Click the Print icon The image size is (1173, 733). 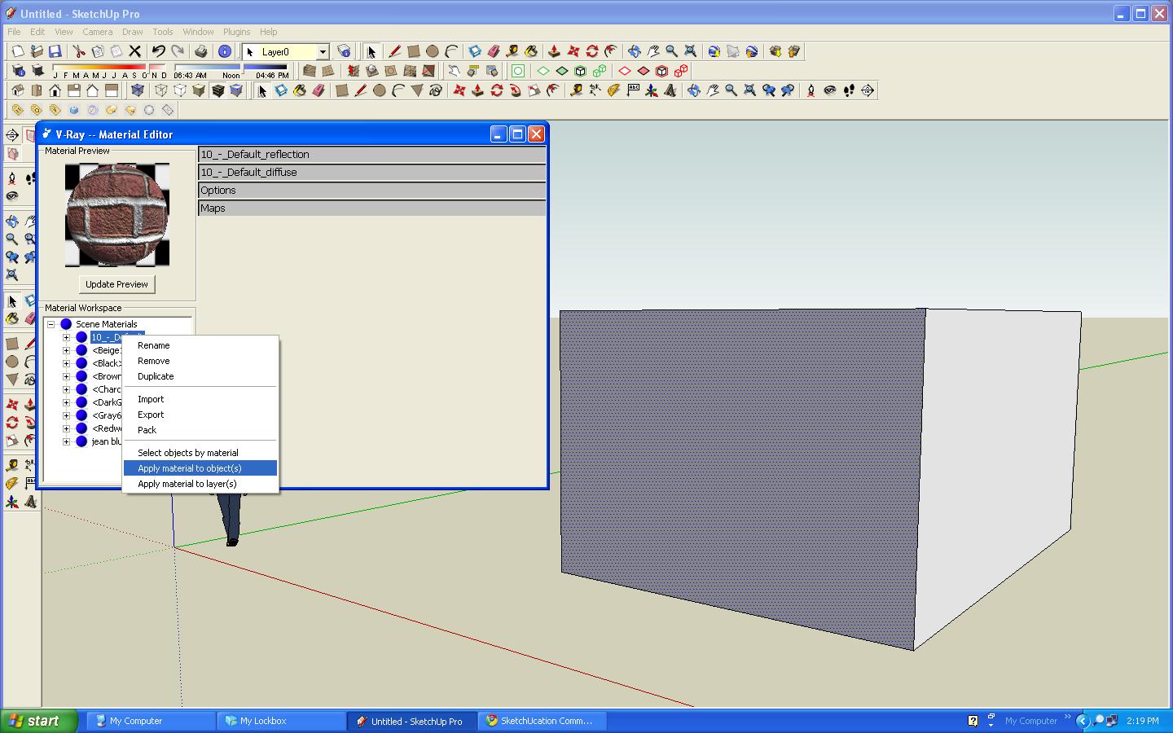(200, 51)
